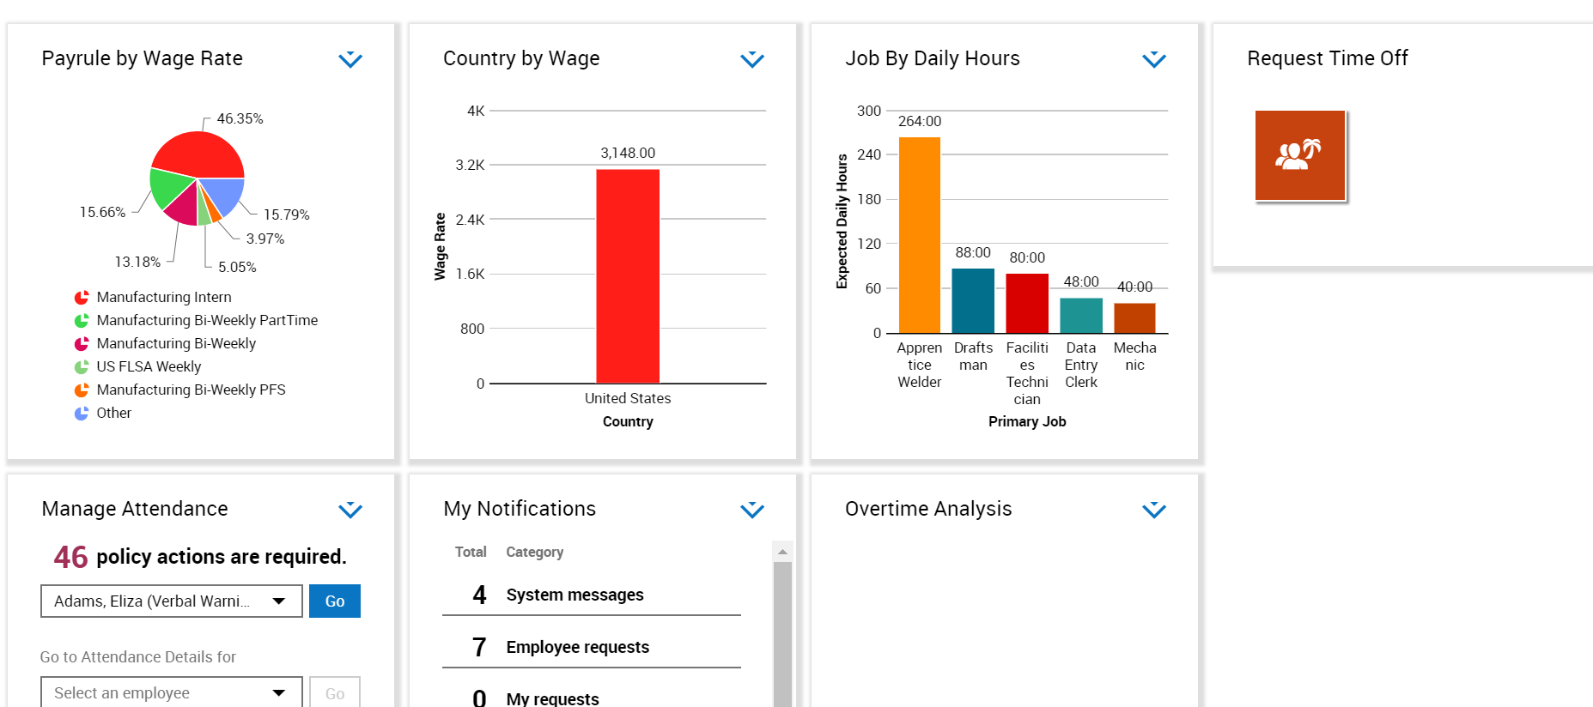1593x707 pixels.
Task: Click the Mechanic bar
Action: [x=1135, y=318]
